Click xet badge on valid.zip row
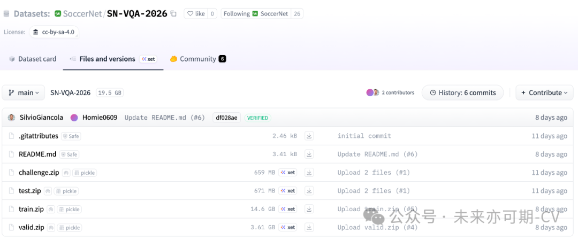Image resolution: width=578 pixels, height=240 pixels. (288, 228)
